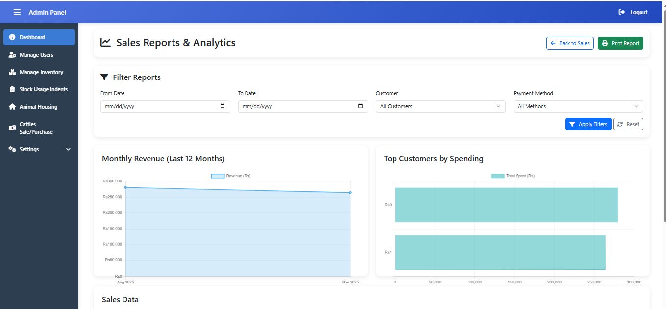Screen dimensions: 666x309
Task: Click the Cattles Sale/Purchase money icon
Action: click(x=12, y=128)
